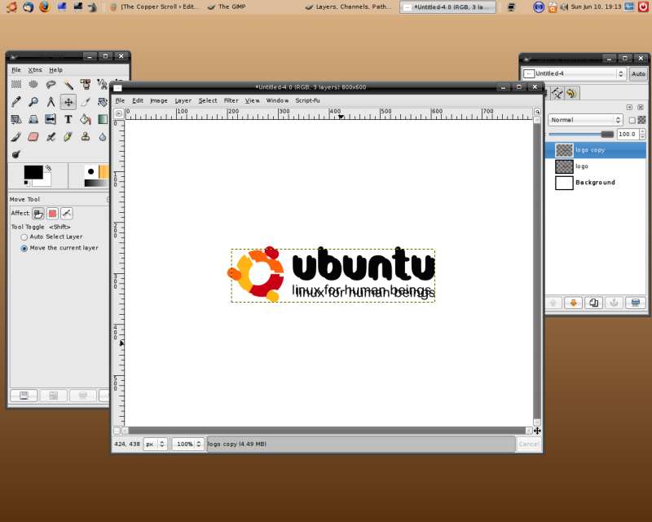
Task: Select the Scissors selection tool
Action: coord(103,85)
